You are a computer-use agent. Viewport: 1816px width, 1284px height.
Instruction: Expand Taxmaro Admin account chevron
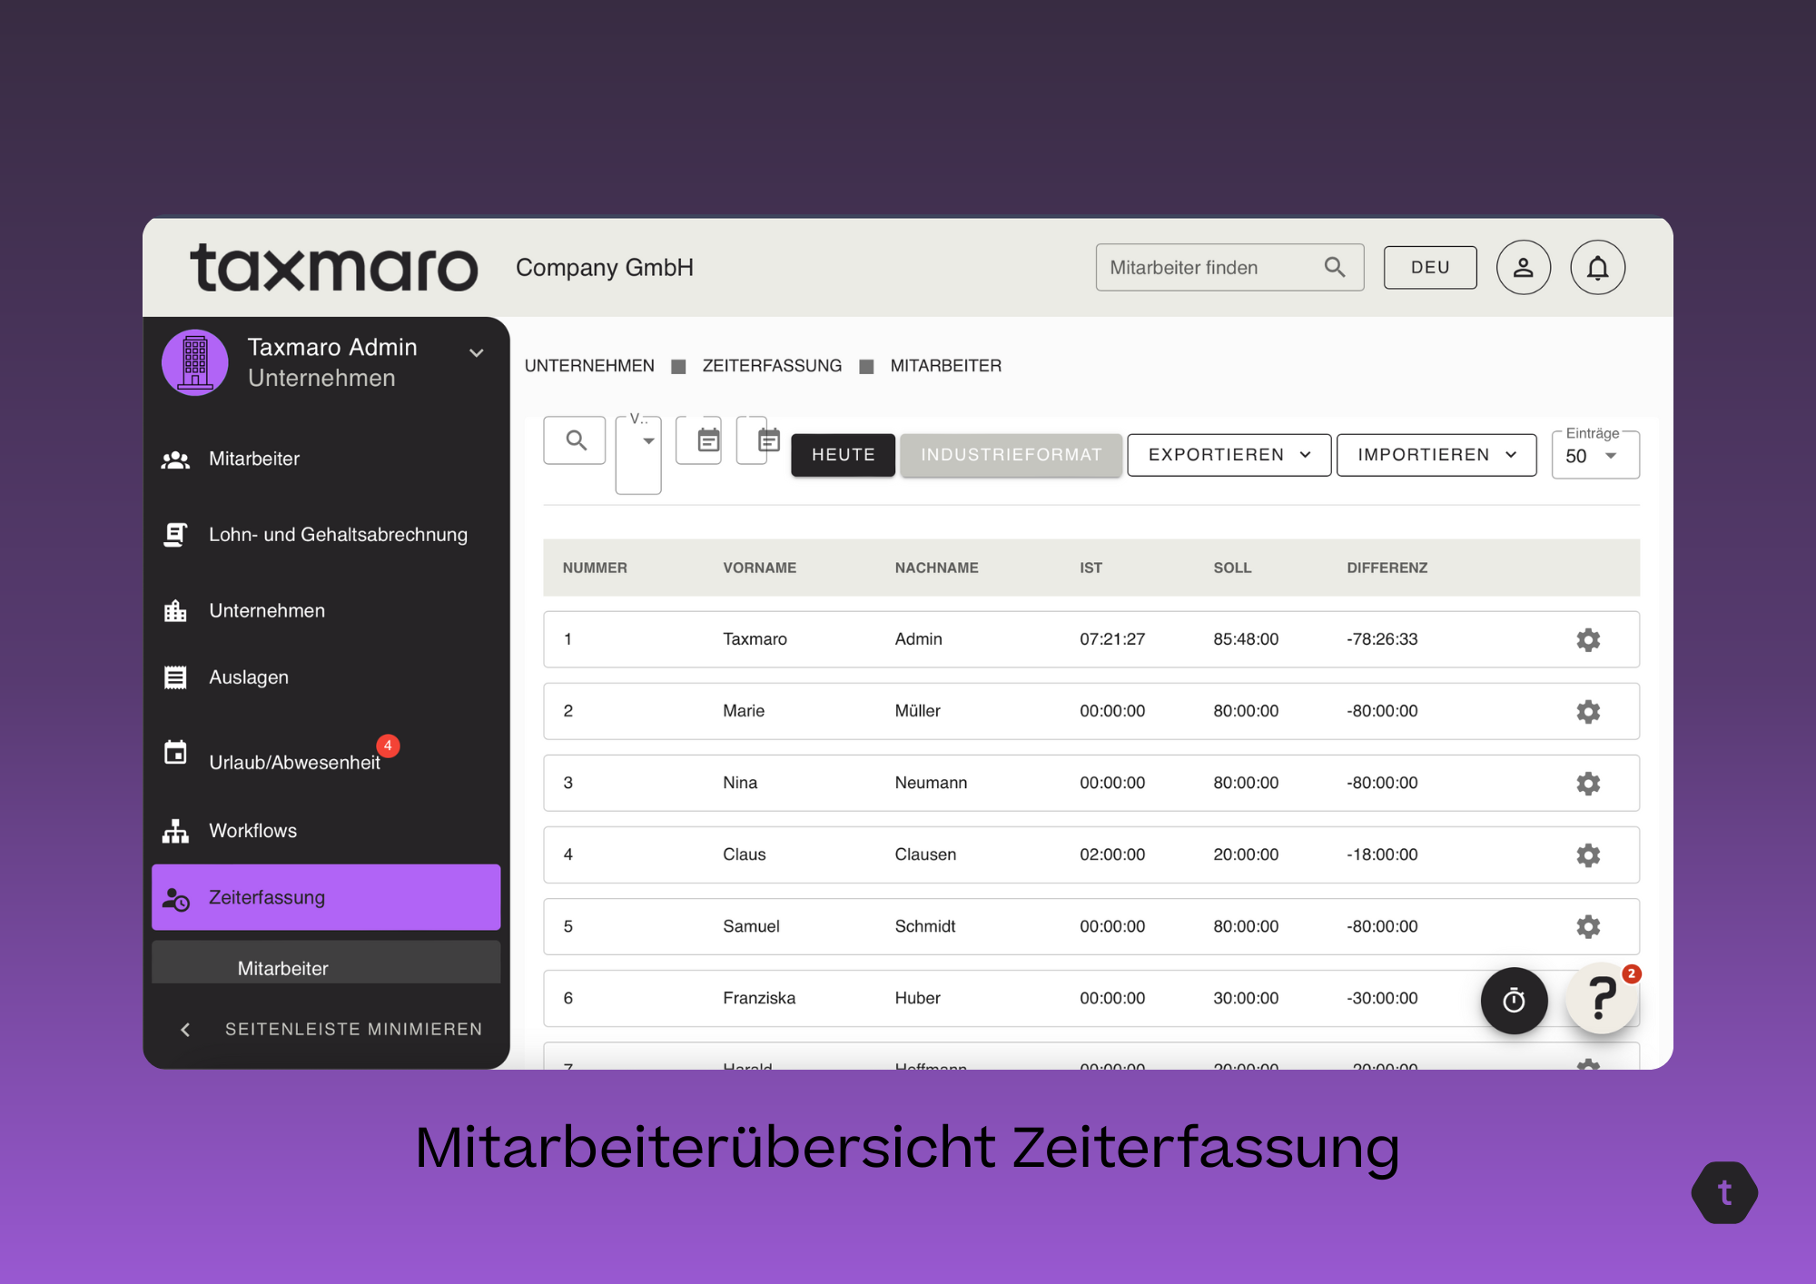(476, 353)
